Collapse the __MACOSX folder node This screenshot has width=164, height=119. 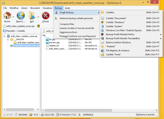point(8,39)
